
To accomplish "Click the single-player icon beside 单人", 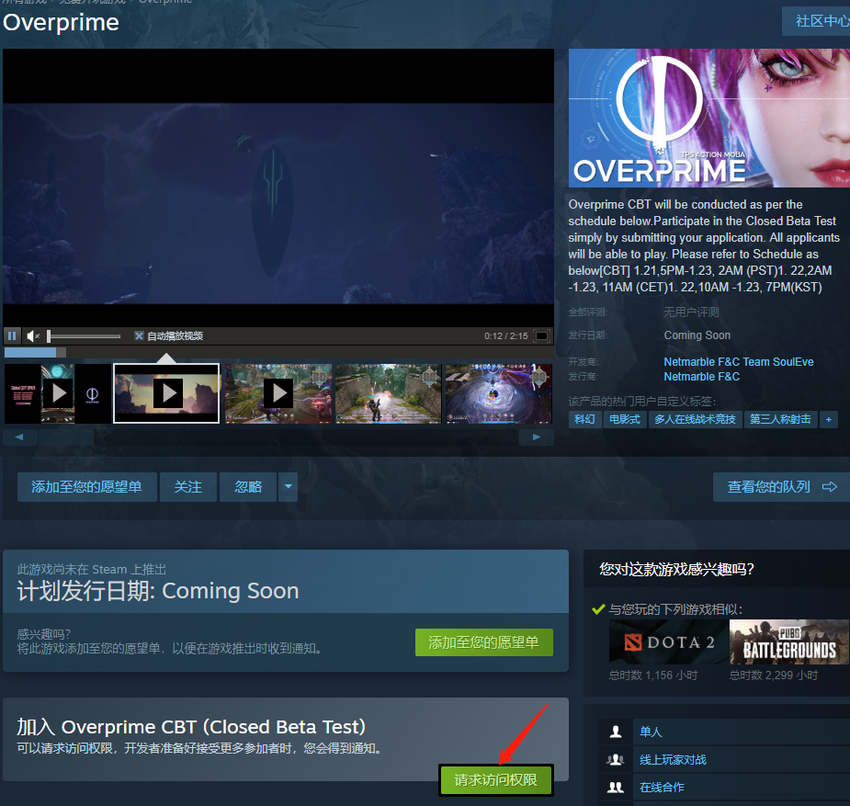I will (616, 732).
